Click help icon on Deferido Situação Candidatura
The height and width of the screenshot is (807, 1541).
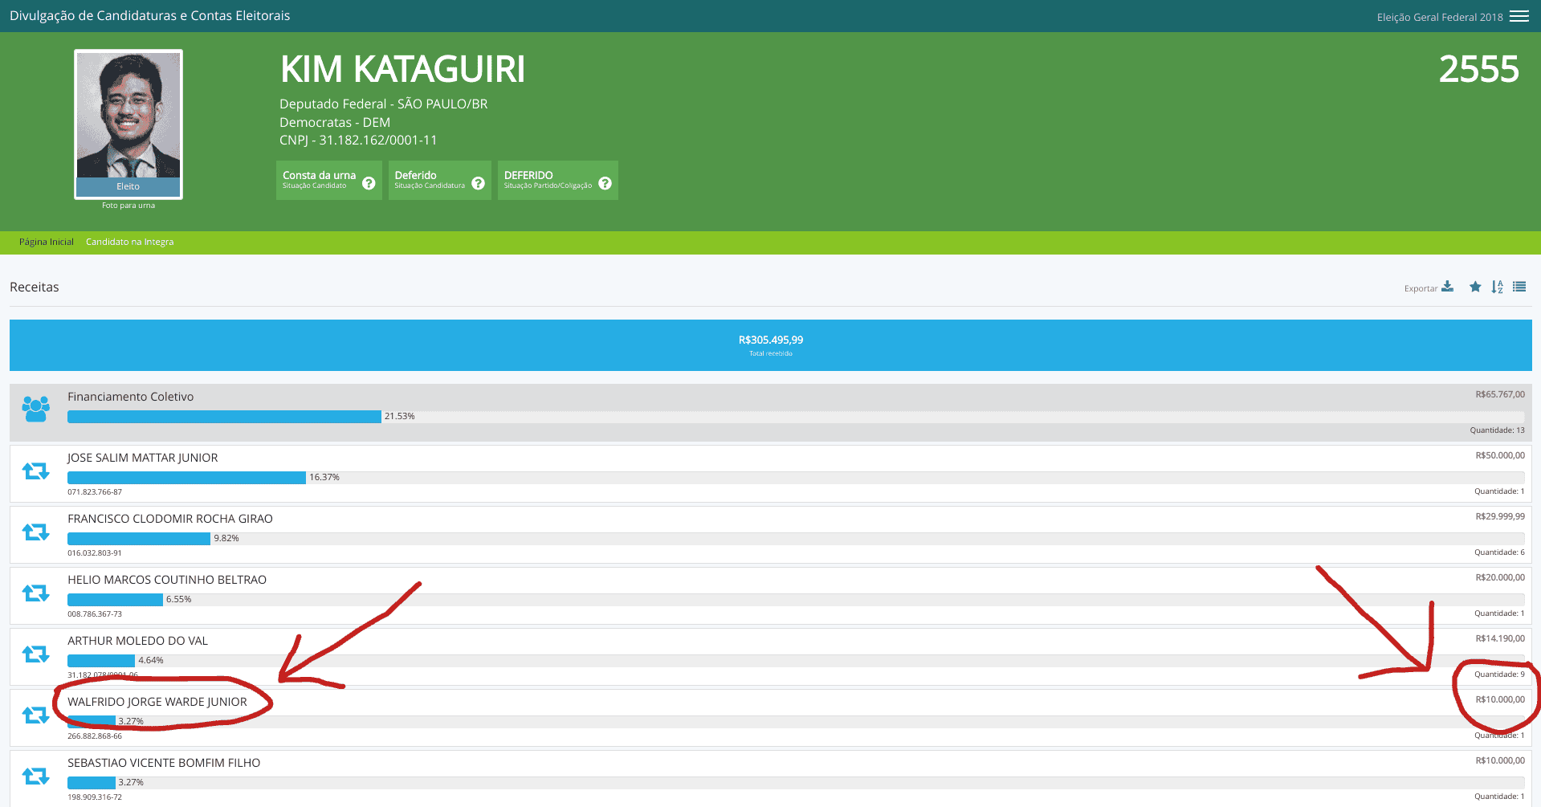478,183
